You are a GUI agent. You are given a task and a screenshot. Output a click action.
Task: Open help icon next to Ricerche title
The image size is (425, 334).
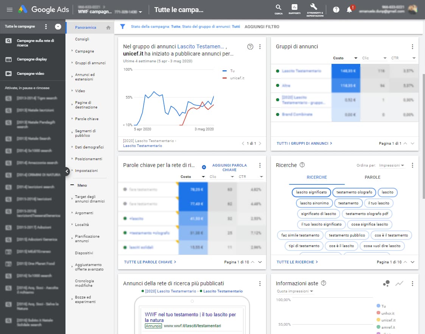[302, 165]
